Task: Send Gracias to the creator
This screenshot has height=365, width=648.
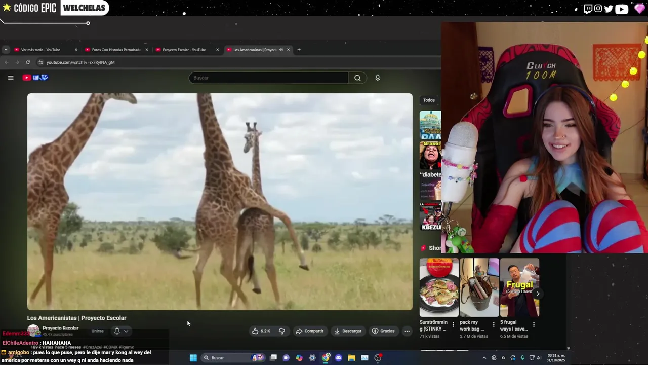Action: tap(383, 331)
